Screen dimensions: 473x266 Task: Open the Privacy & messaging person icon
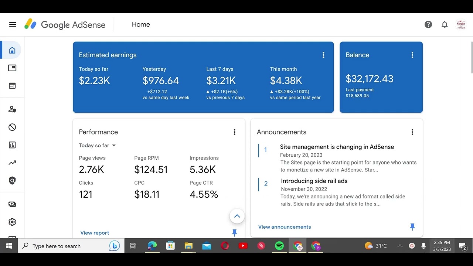12,109
